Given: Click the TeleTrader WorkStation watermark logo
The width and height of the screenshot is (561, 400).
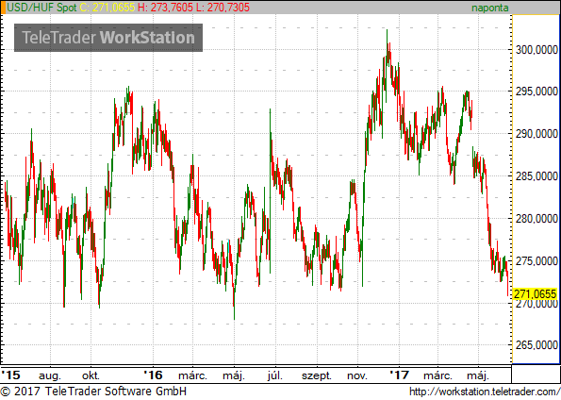Looking at the screenshot, I should (x=108, y=38).
